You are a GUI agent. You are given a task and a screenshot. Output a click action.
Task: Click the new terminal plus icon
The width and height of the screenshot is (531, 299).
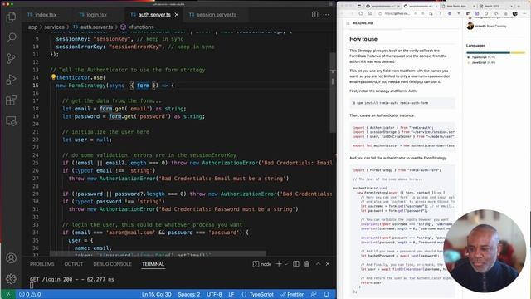(x=279, y=264)
